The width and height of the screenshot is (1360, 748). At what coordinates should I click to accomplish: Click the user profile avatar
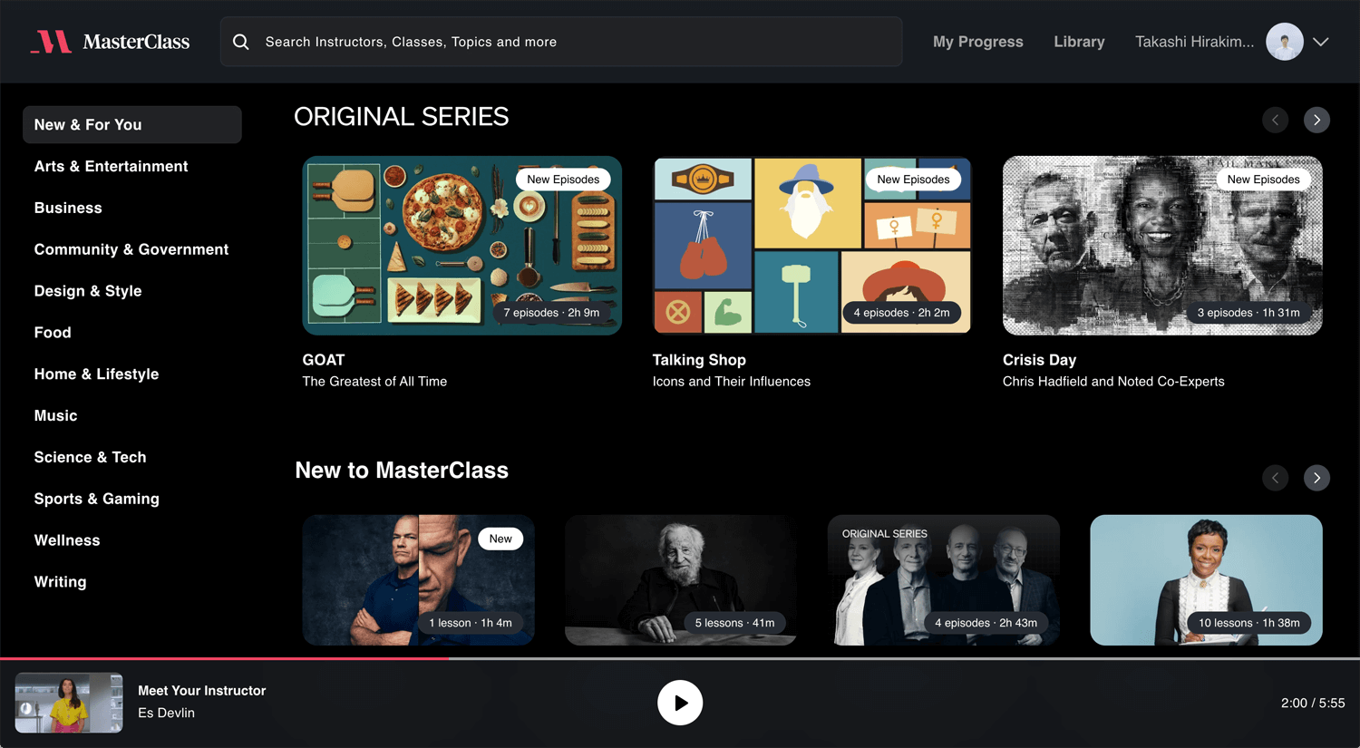[1284, 42]
